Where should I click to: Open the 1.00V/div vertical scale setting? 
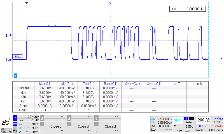click(x=32, y=117)
